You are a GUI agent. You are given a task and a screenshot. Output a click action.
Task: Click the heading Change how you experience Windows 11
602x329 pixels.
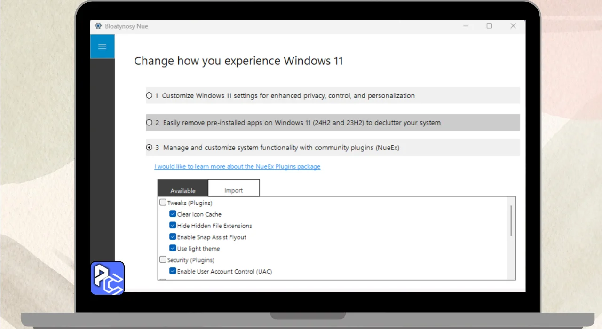pos(238,61)
